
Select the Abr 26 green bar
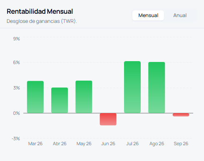(60, 100)
